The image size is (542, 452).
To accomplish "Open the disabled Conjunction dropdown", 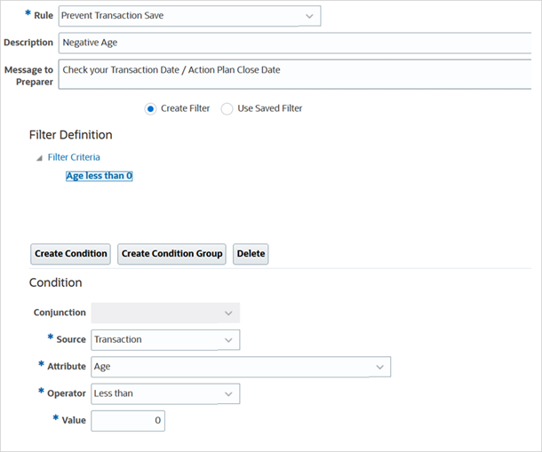I will 227,313.
